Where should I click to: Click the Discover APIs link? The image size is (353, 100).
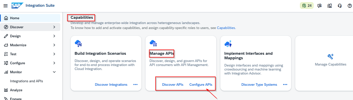pos(173,84)
